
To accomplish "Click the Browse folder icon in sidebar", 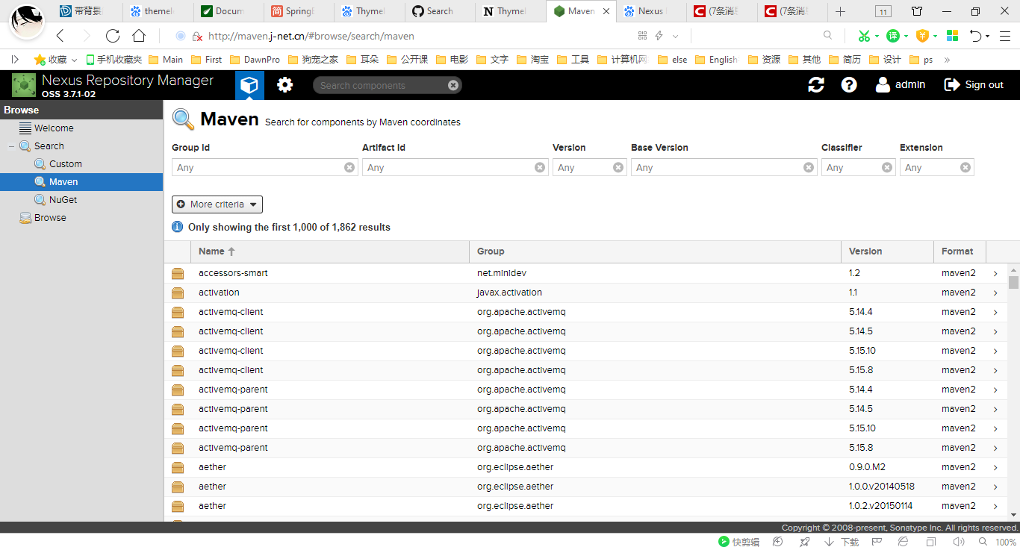I will tap(23, 217).
